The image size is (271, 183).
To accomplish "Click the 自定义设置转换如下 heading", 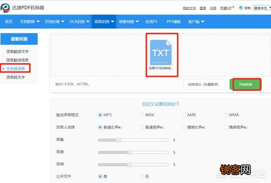I will (161, 104).
